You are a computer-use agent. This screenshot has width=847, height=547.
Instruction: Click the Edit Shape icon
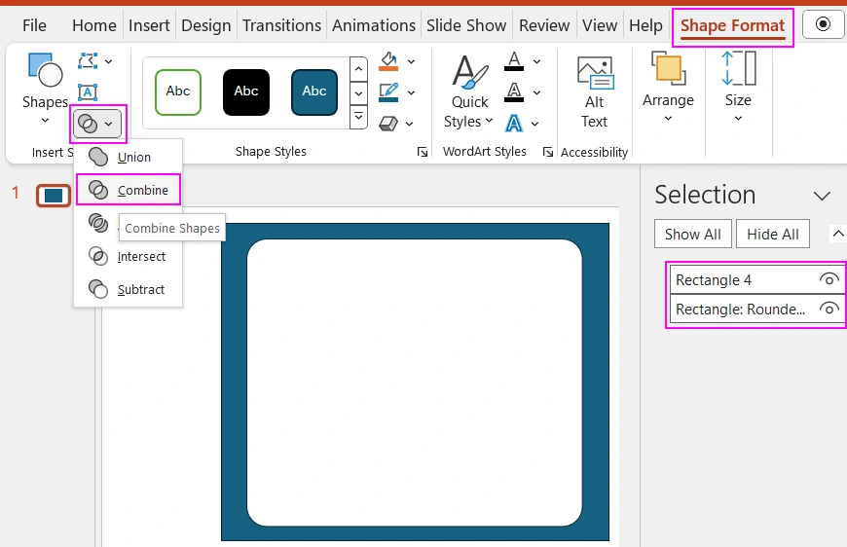click(x=88, y=61)
